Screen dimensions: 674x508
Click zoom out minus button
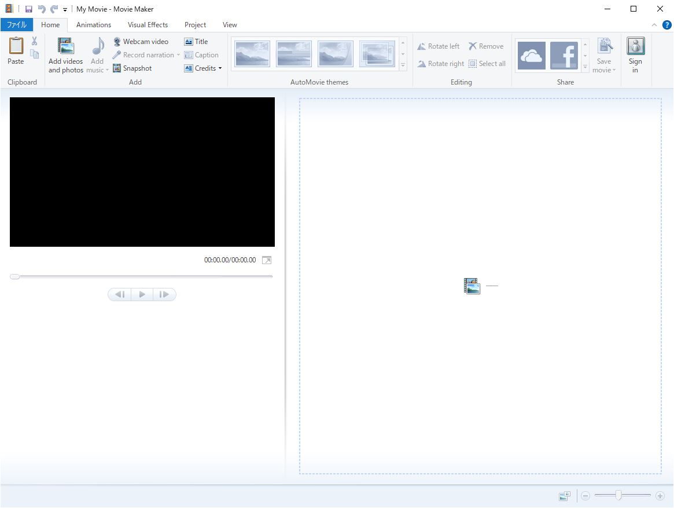coord(585,496)
